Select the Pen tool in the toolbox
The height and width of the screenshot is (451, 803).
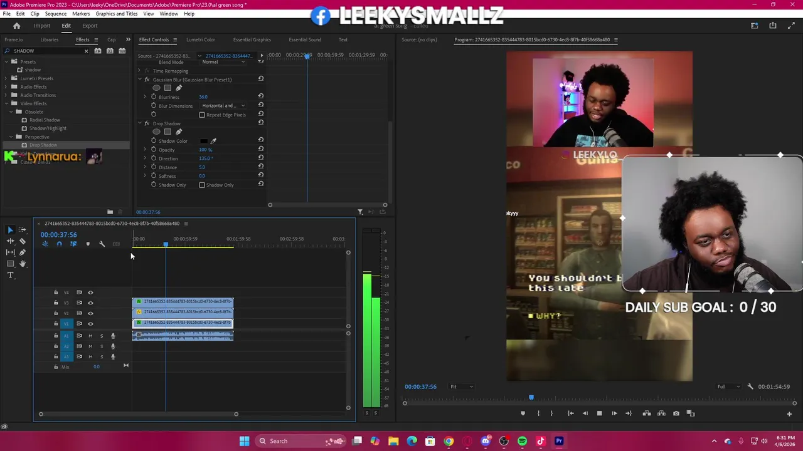pyautogui.click(x=22, y=252)
